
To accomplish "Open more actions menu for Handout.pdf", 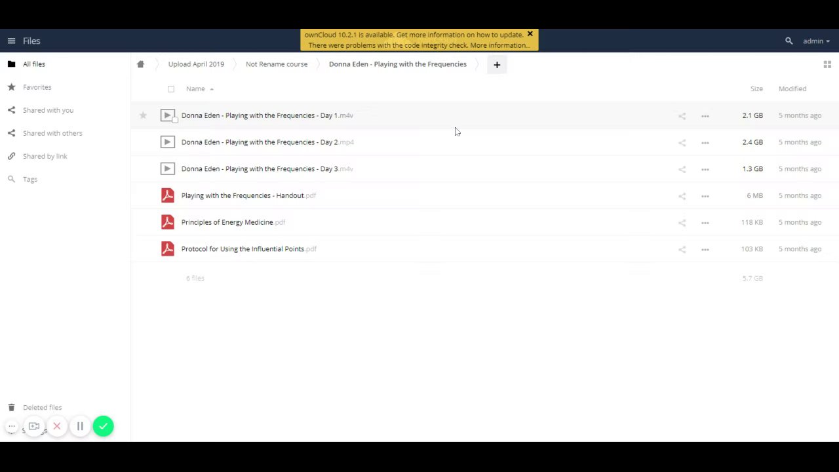I will click(705, 196).
